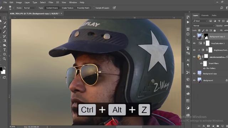
Task: Select Create Texture type button
Action: click(x=67, y=8)
